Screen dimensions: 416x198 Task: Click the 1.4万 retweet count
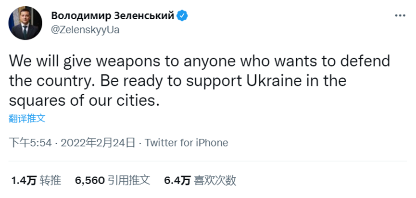[24, 181]
